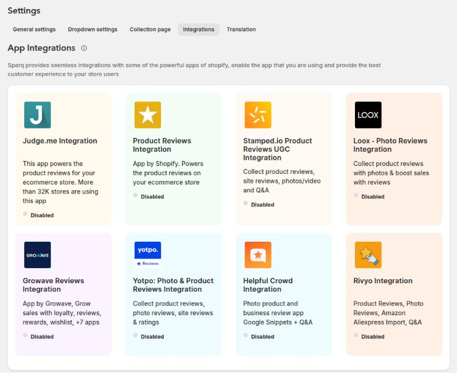Toggle the Judge.me Disabled status indicator
The width and height of the screenshot is (457, 373).
click(x=25, y=214)
